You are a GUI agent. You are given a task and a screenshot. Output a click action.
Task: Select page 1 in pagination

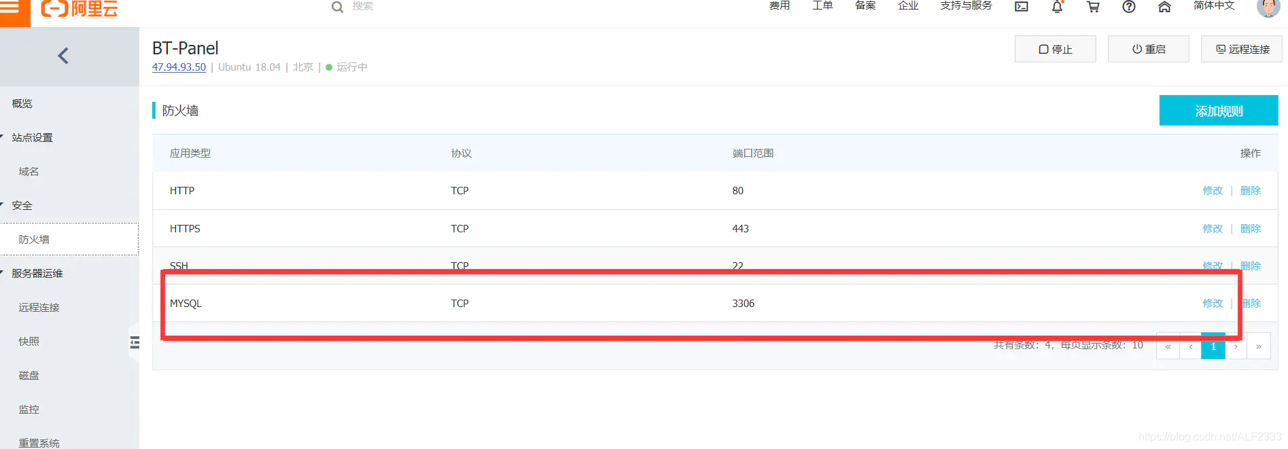pos(1213,346)
